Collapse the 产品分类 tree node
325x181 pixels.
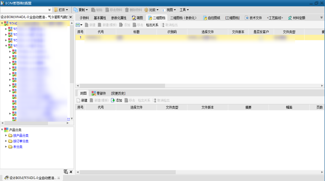[2, 130]
